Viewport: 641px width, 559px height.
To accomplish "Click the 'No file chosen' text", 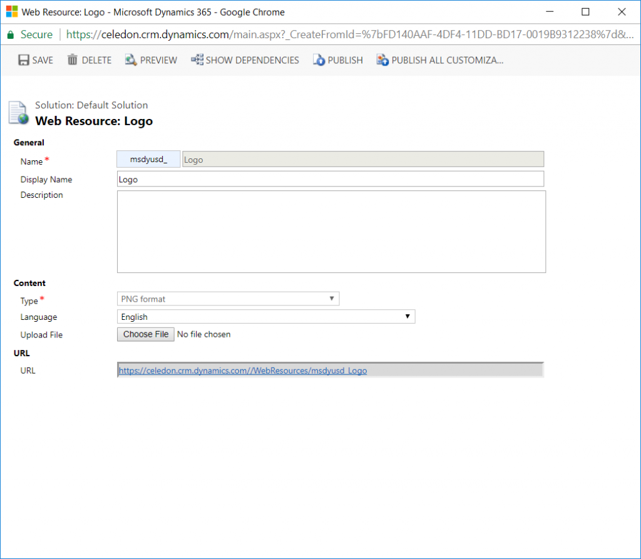I will coord(203,334).
